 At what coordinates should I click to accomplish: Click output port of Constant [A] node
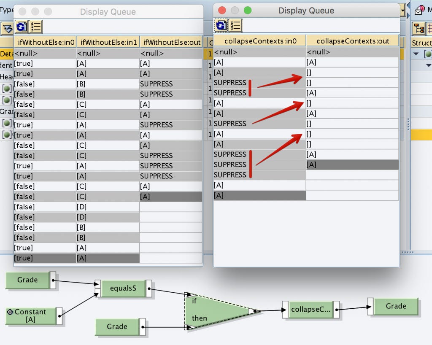59,316
